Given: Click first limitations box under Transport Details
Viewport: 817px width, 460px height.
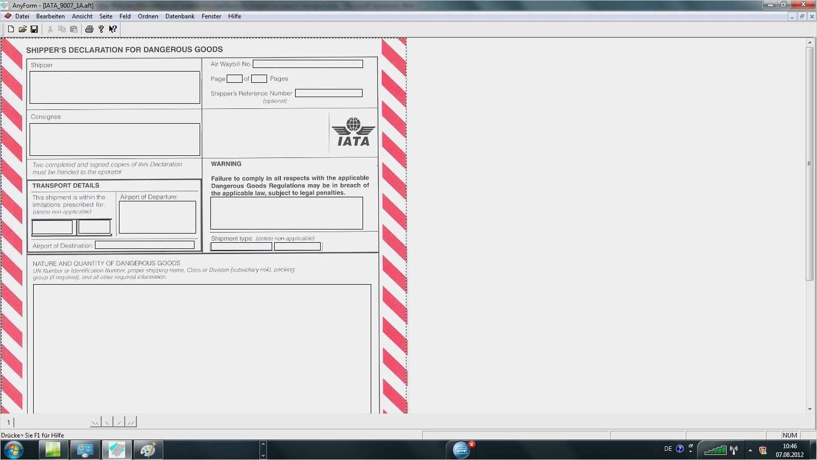Looking at the screenshot, I should pos(52,227).
